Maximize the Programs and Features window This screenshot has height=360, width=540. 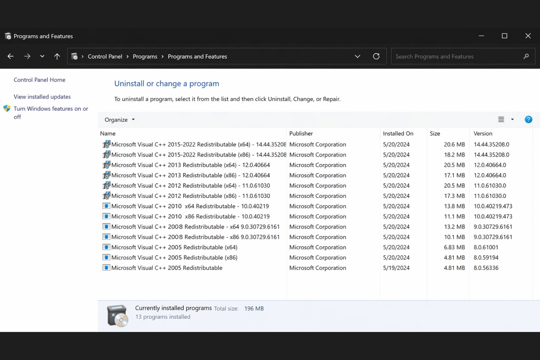click(x=504, y=36)
